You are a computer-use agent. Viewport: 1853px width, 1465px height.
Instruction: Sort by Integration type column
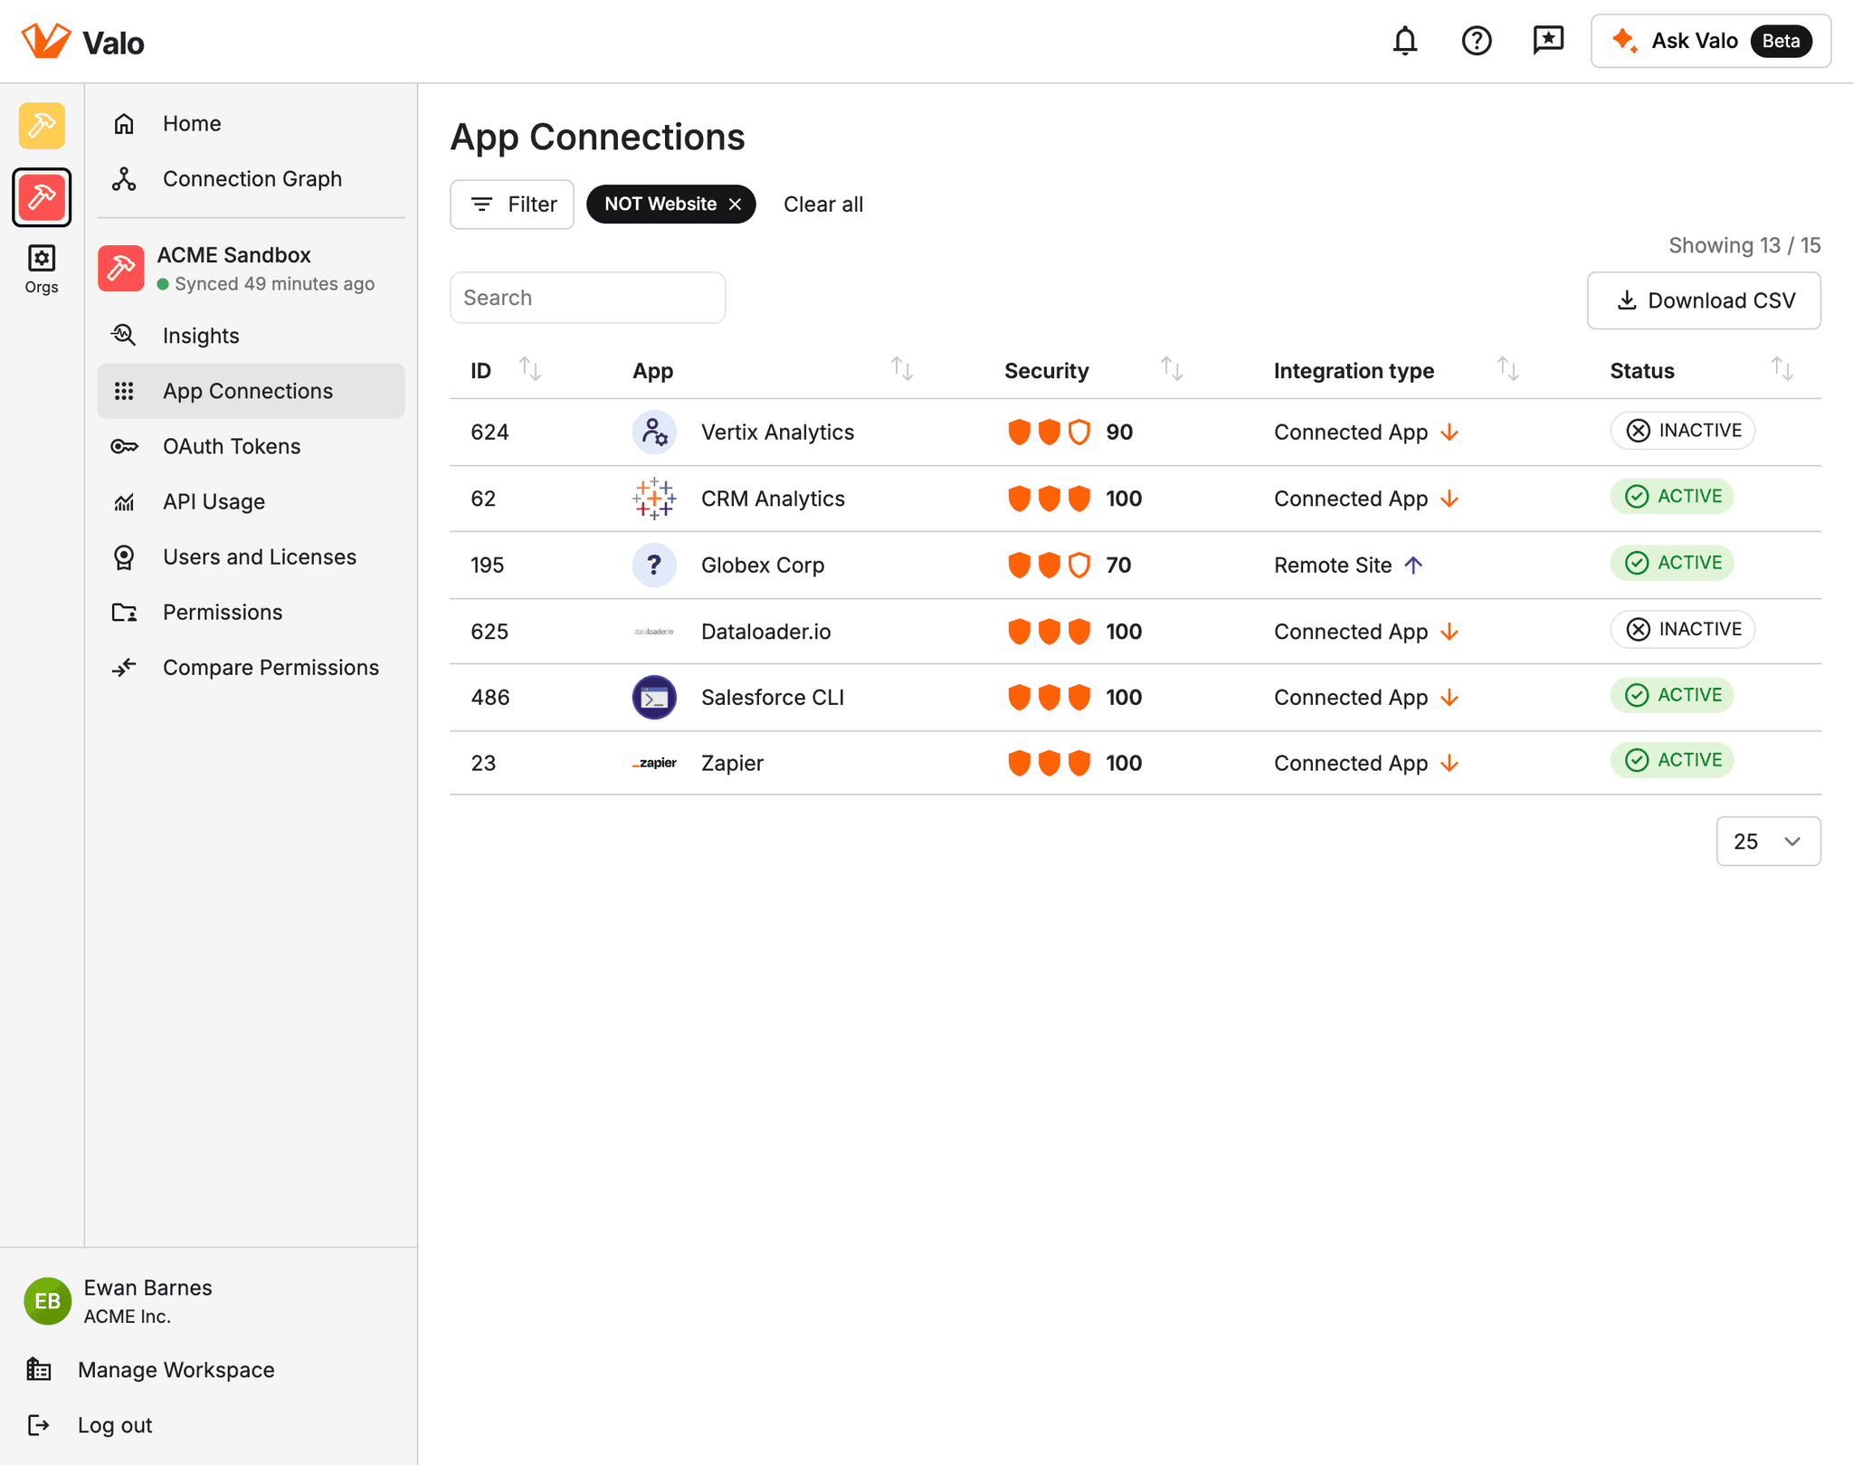click(x=1507, y=369)
